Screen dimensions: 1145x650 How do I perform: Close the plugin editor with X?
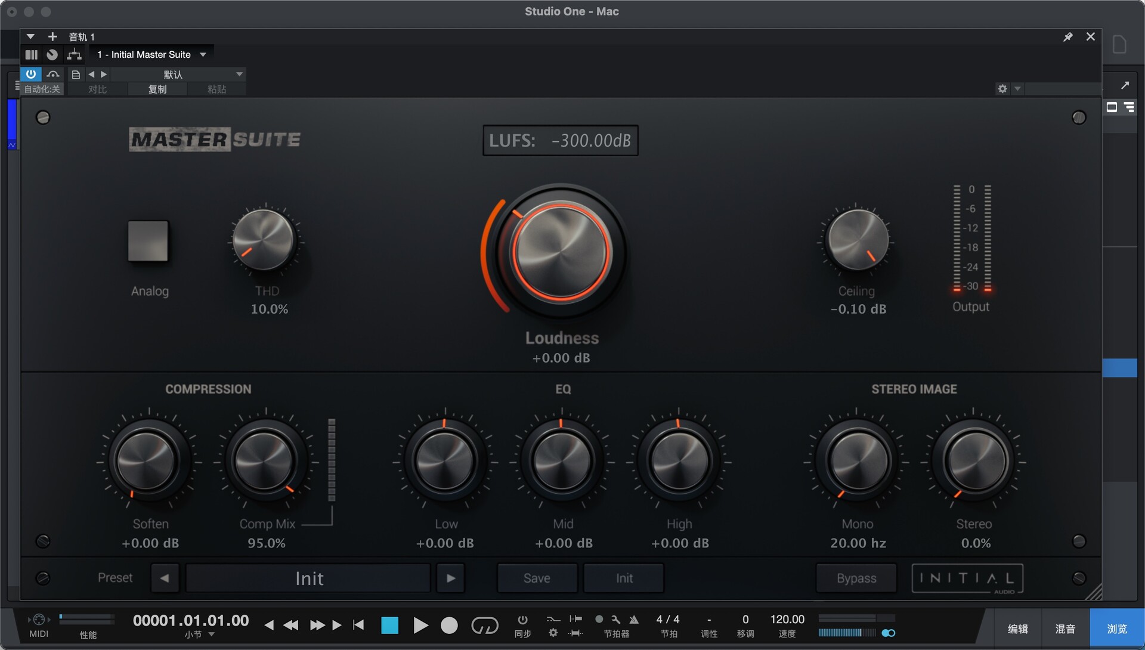(x=1090, y=36)
